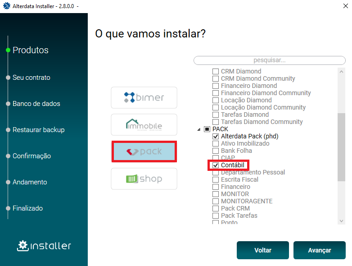
Task: Go to the Produtos step
Action: pos(31,50)
